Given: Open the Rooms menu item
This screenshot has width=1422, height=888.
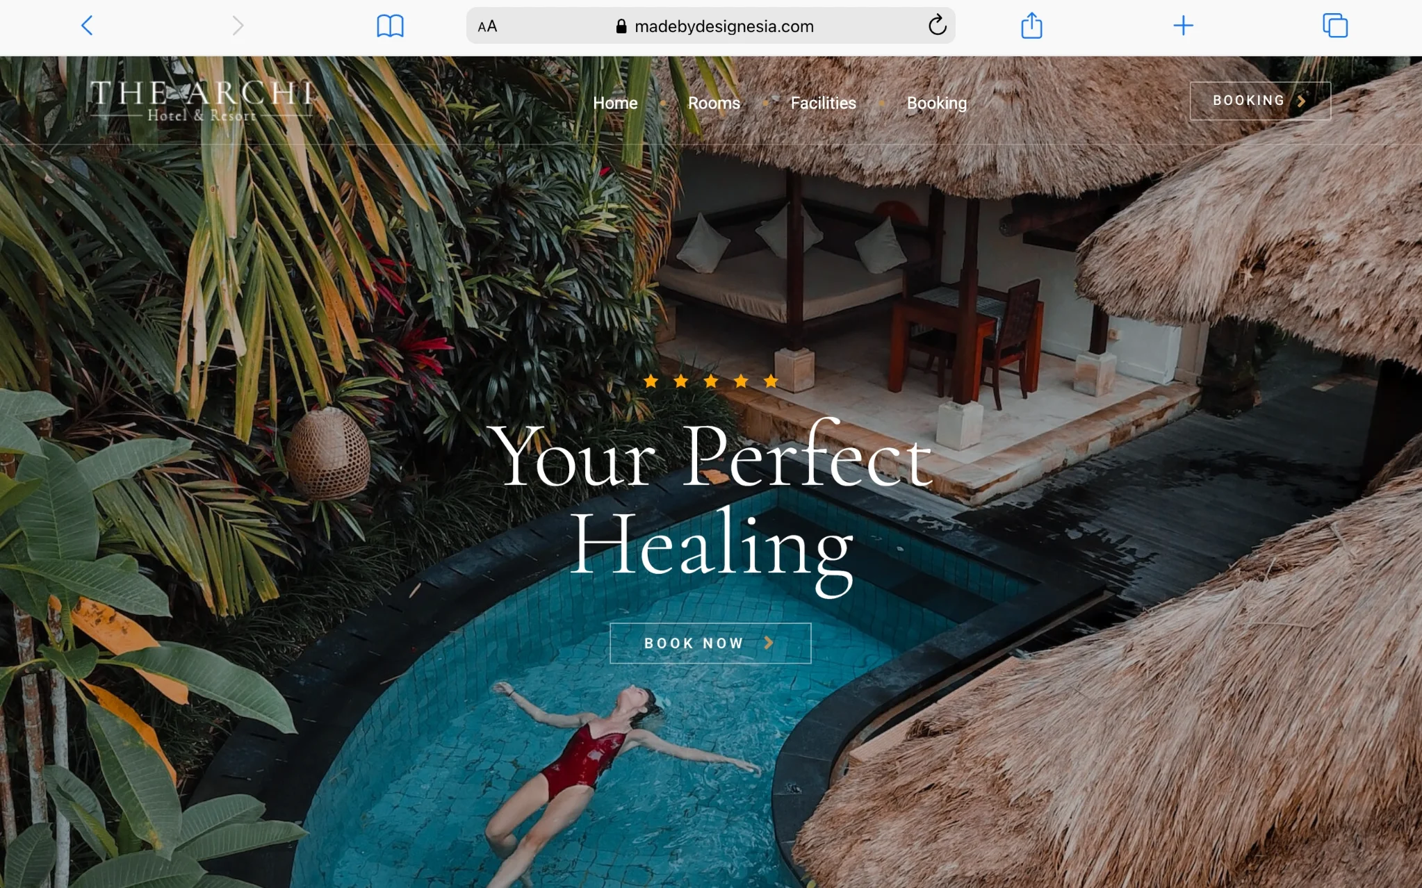Looking at the screenshot, I should coord(714,103).
